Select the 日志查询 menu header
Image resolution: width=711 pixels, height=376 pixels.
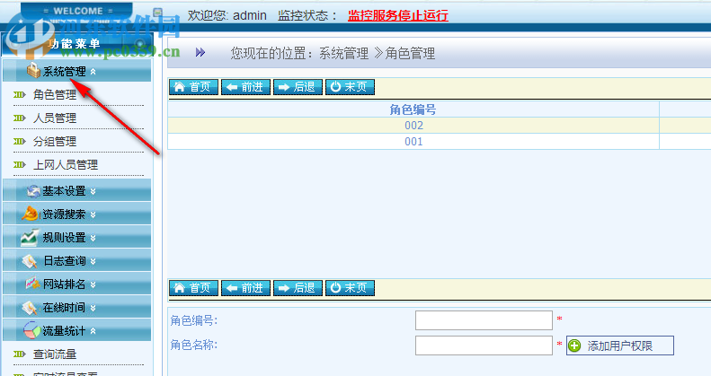click(77, 260)
